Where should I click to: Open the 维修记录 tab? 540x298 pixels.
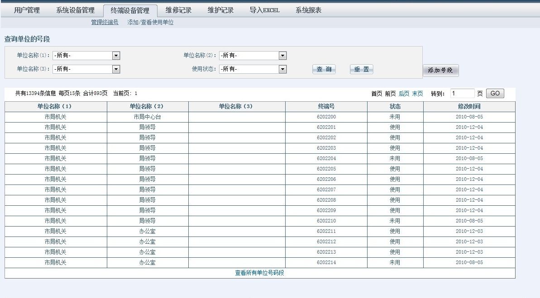click(178, 10)
